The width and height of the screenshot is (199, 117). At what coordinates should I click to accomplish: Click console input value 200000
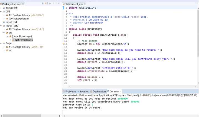click(x=135, y=102)
